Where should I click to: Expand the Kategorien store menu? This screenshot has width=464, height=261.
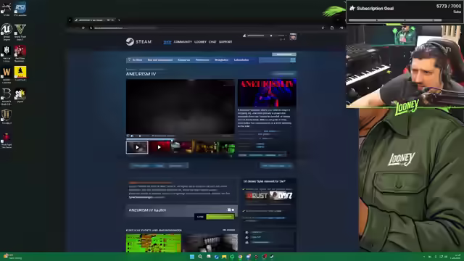pos(183,60)
